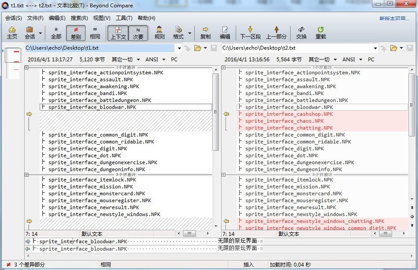Click left save disk icon
This screenshot has width=418, height=270.
(214, 48)
